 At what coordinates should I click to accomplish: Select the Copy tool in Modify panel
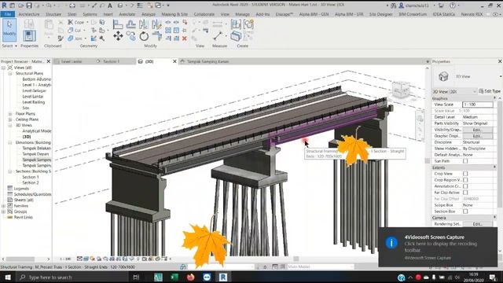pyautogui.click(x=130, y=36)
